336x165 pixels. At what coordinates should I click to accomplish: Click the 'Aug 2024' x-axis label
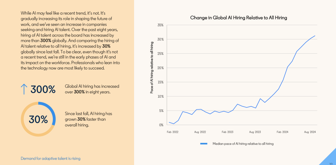pyautogui.click(x=310, y=132)
